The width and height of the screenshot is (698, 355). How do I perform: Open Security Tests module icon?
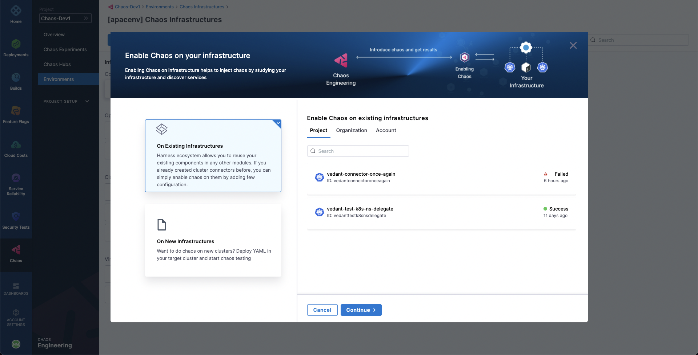pos(16,217)
